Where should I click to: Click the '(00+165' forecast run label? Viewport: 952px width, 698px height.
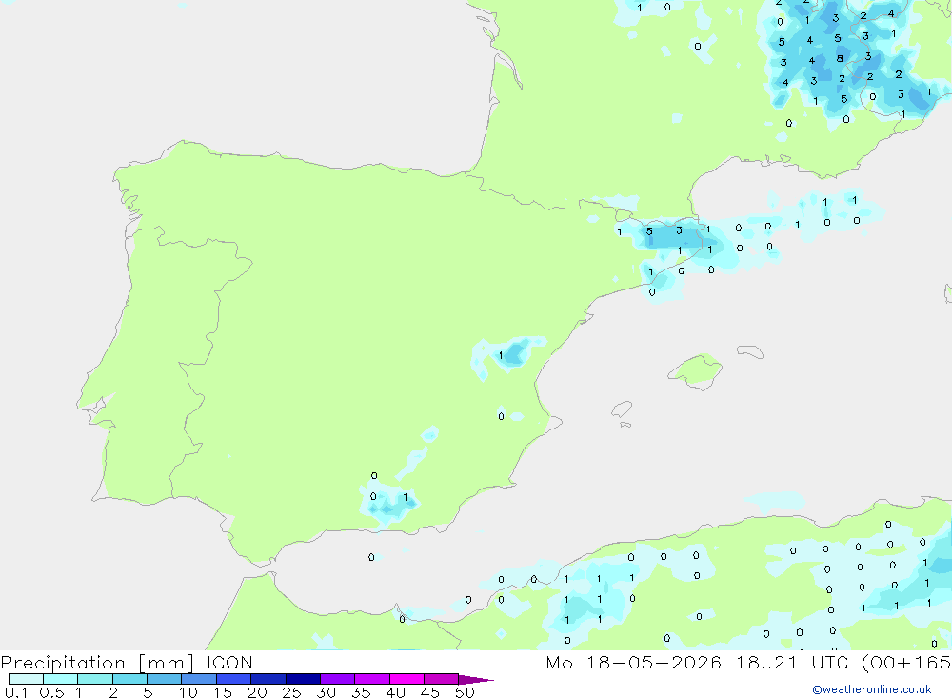(906, 663)
